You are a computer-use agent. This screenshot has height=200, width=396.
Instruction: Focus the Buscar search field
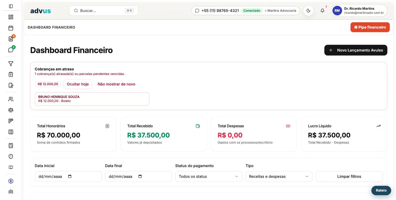[104, 11]
